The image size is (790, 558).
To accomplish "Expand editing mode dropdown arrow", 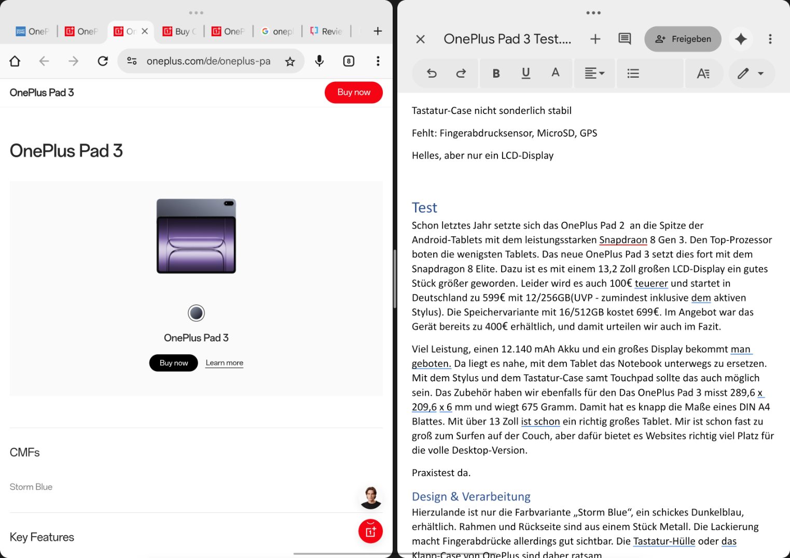I will point(761,74).
